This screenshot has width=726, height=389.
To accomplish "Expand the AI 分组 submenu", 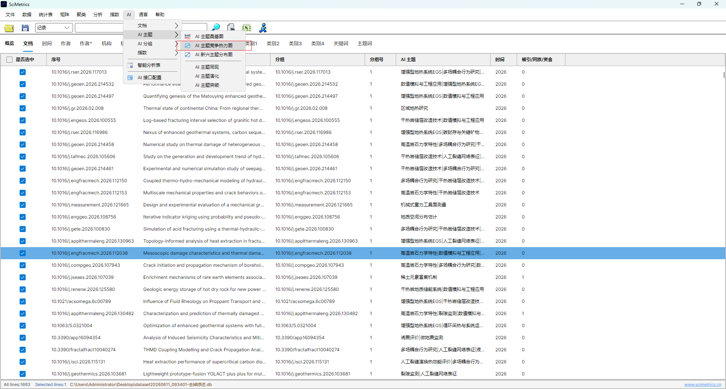I will tap(152, 44).
